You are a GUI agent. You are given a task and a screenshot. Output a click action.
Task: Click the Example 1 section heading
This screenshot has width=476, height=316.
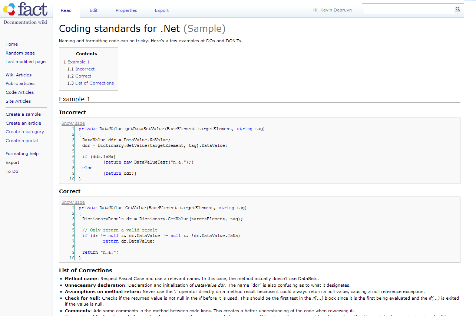(x=75, y=99)
